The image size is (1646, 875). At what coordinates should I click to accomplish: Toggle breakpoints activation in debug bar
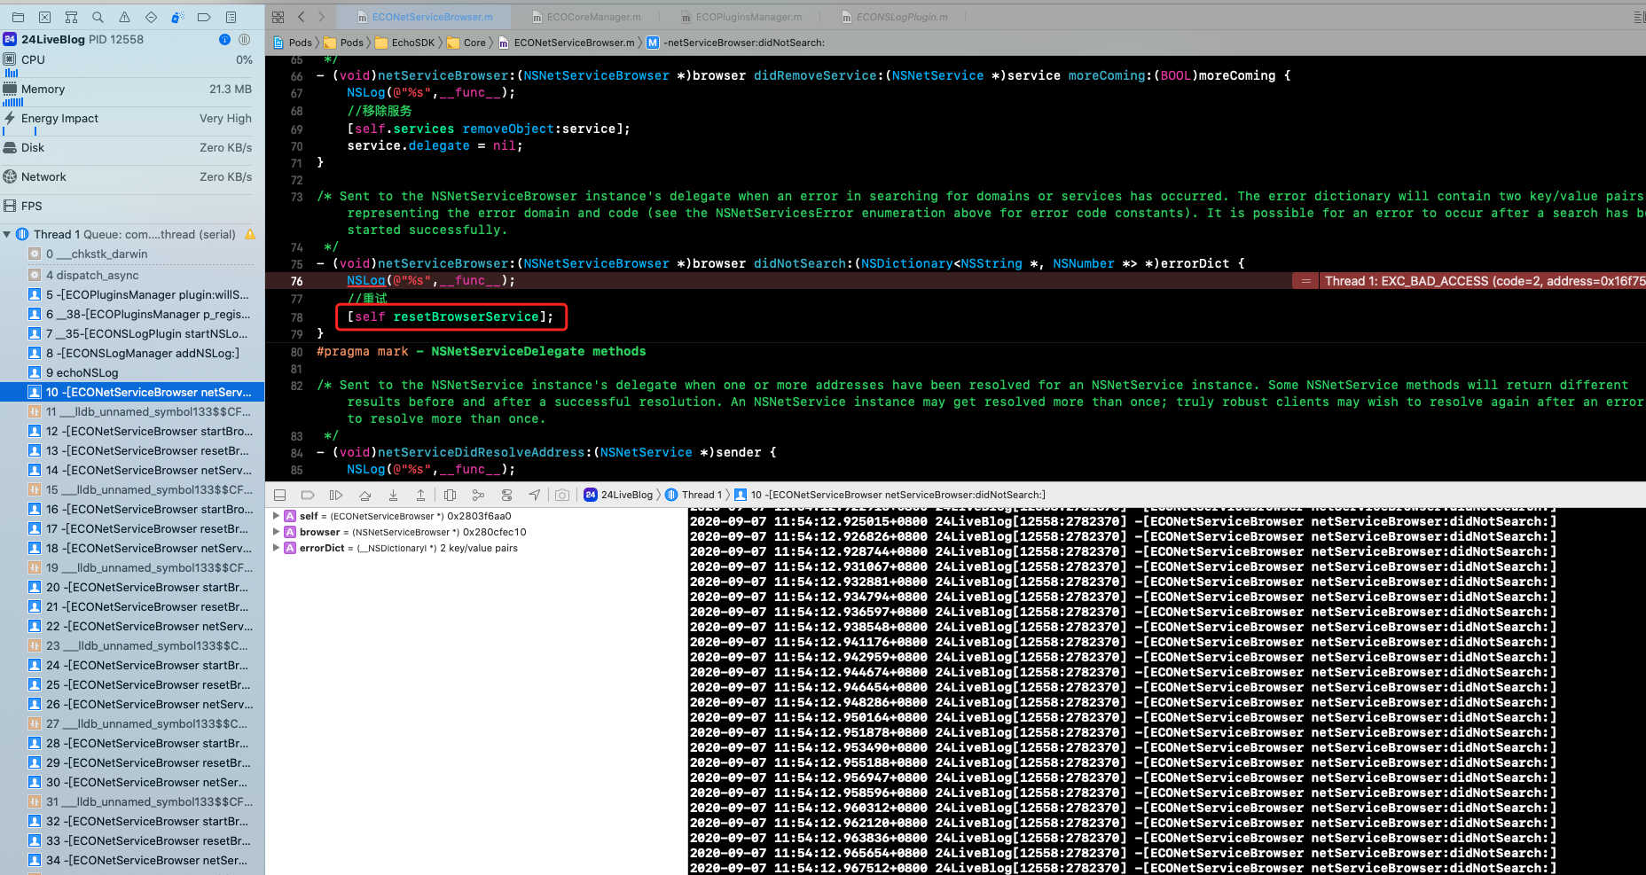[x=308, y=495]
